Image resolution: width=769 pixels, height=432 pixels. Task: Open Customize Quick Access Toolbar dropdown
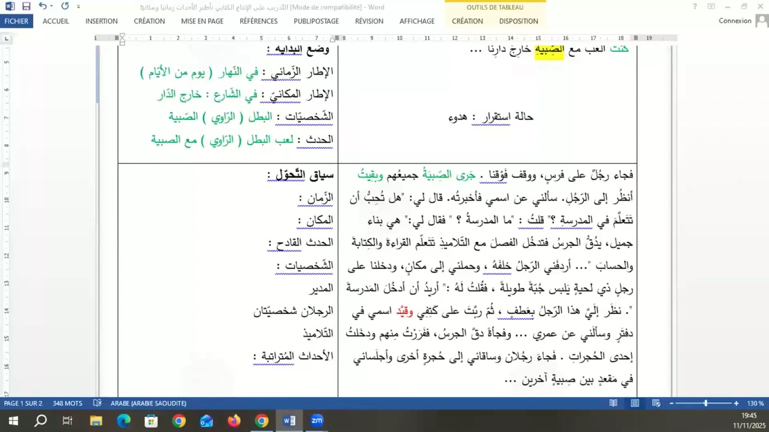tap(79, 6)
